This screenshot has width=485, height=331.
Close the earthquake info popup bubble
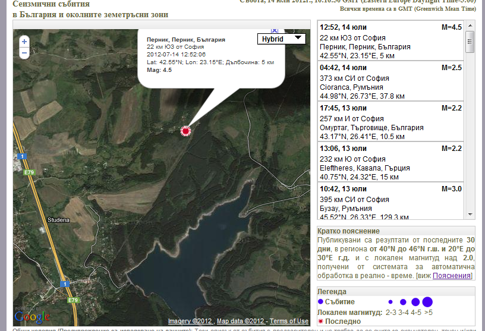click(x=275, y=30)
